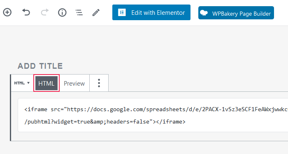Open the content structure info icon
This screenshot has height=154, width=288.
pos(62,12)
